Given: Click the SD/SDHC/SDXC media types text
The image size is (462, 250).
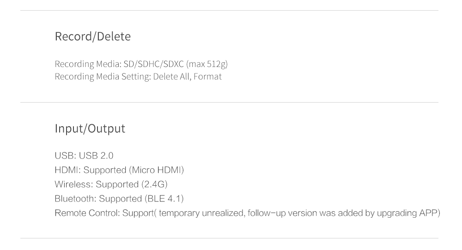Looking at the screenshot, I should pos(154,63).
